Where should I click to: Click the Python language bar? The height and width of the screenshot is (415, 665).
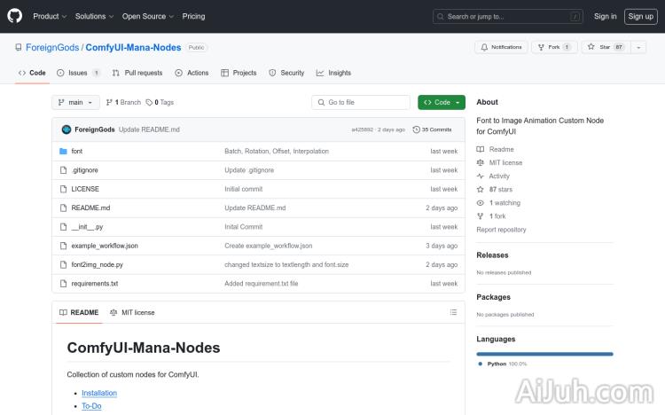click(x=544, y=353)
